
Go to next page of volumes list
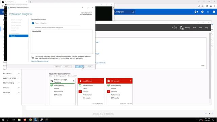(213, 114)
